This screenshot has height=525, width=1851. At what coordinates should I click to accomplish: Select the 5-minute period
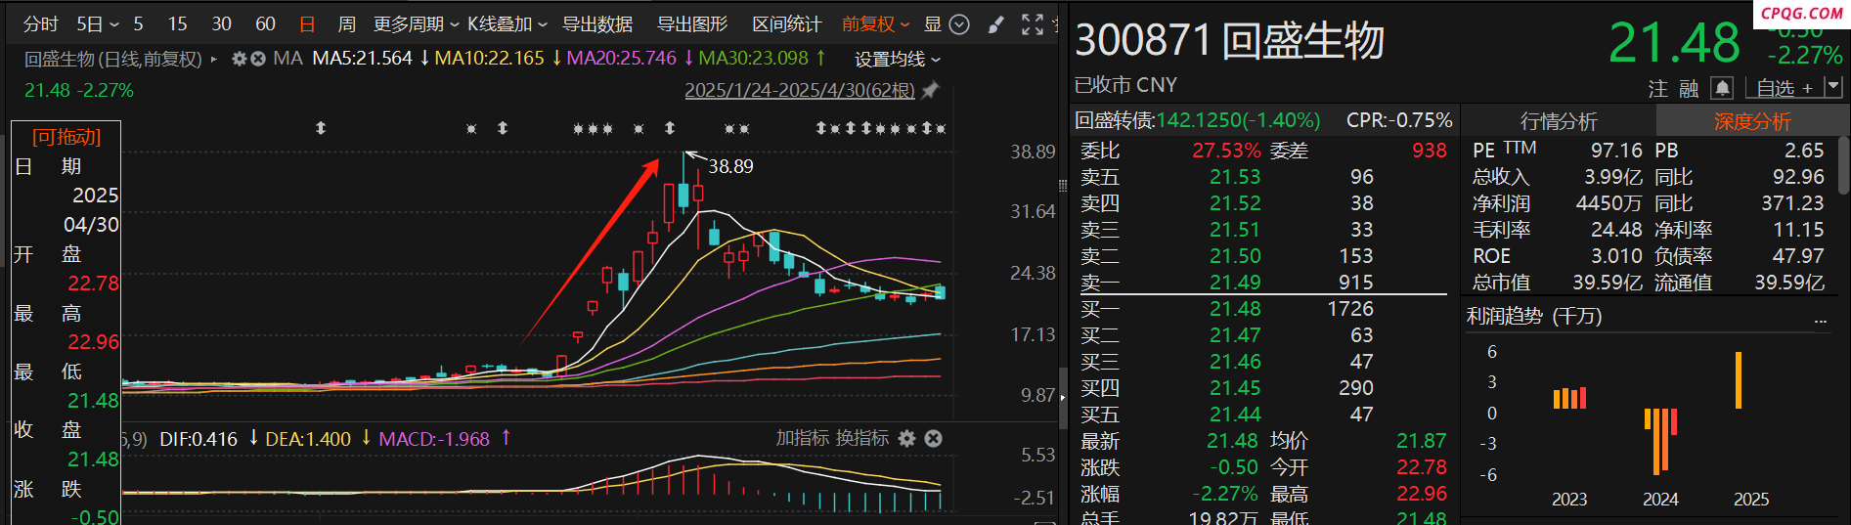(x=139, y=24)
